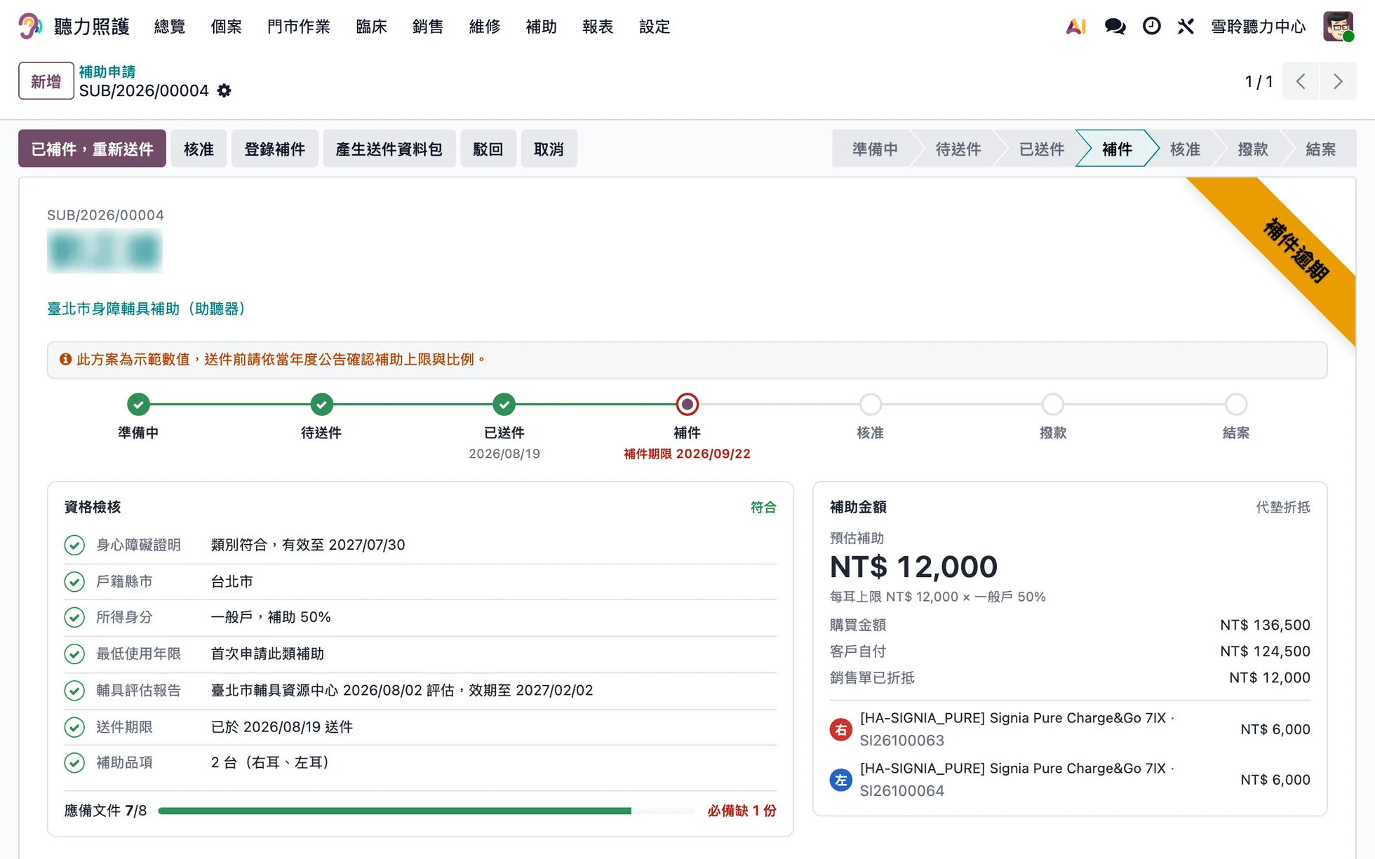This screenshot has height=859, width=1375.
Task: Click check icon for 補助品項
Action: click(74, 763)
